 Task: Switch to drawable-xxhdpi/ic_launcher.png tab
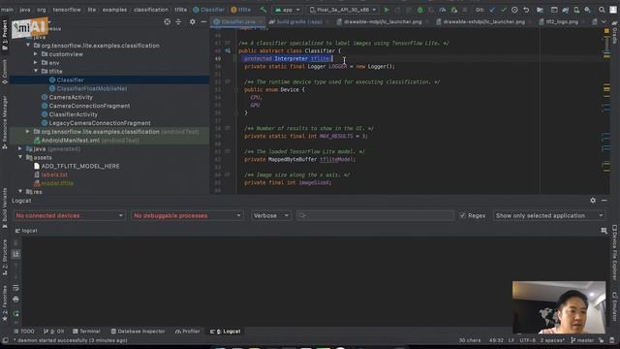point(483,21)
